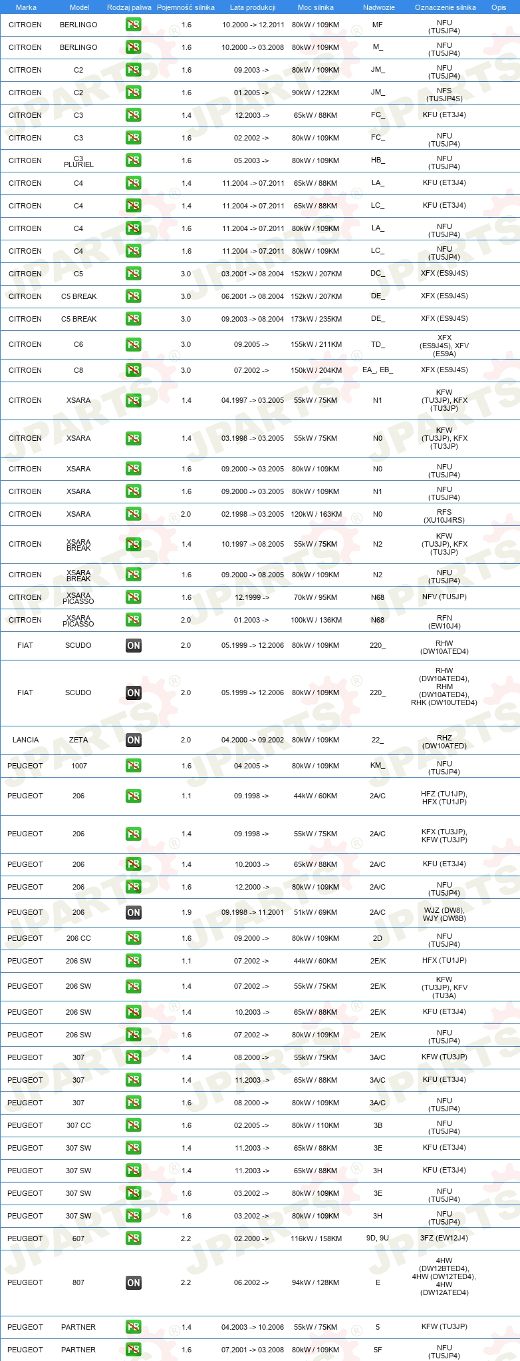Screen dimensions: 520x1361
Task: Select the WJZ (DW8), WJY (DW8B) engine cell
Action: [444, 914]
